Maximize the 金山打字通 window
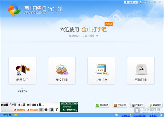Screen dimensions: 164x117 click(x=155, y=2)
